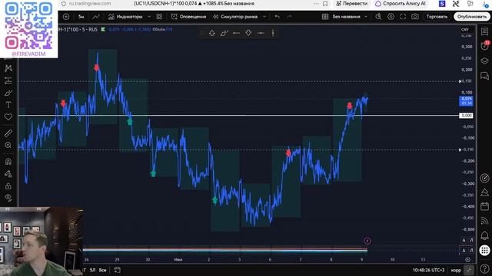This screenshot has height=276, width=492.
Task: Open the chats speech bubble icon
Action: [x=484, y=75]
